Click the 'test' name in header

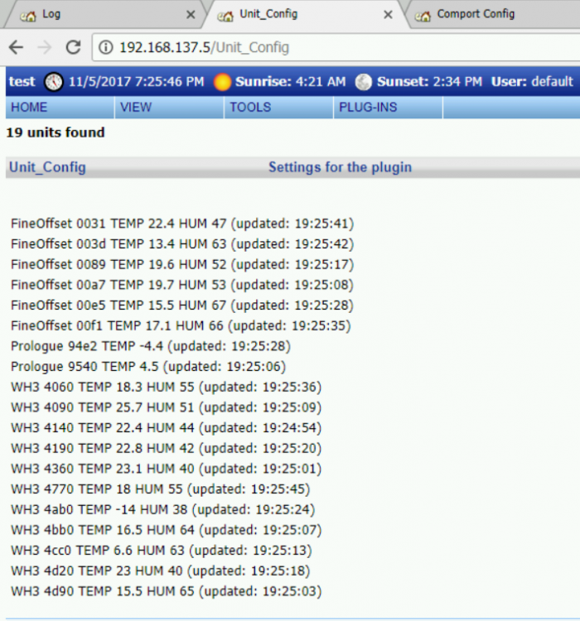pyautogui.click(x=22, y=82)
